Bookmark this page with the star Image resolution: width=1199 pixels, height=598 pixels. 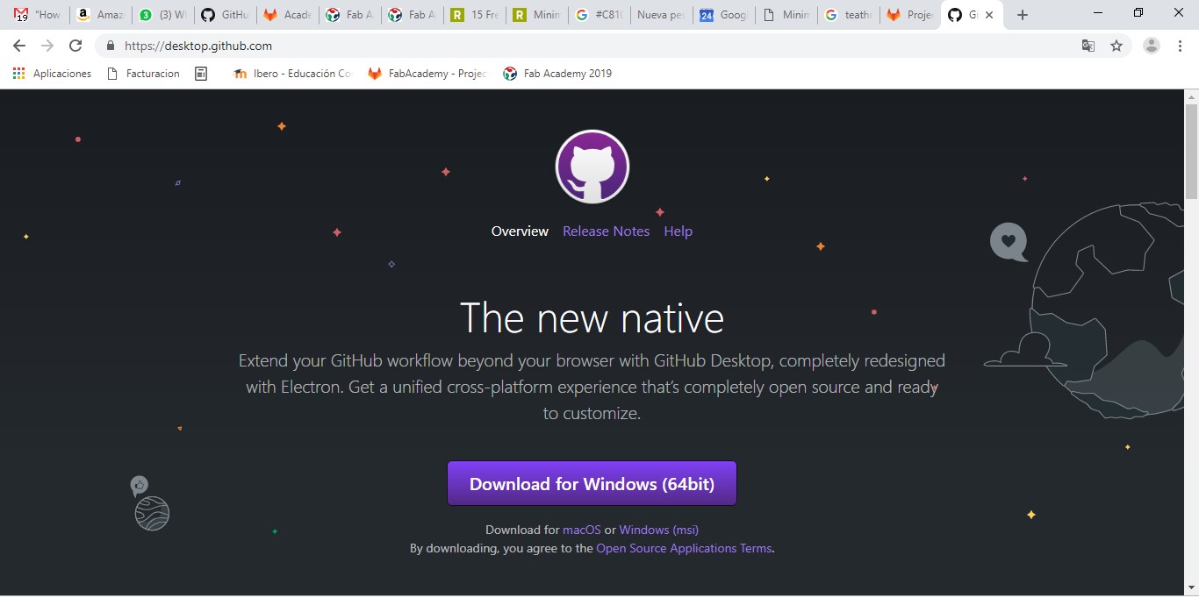pos(1116,46)
